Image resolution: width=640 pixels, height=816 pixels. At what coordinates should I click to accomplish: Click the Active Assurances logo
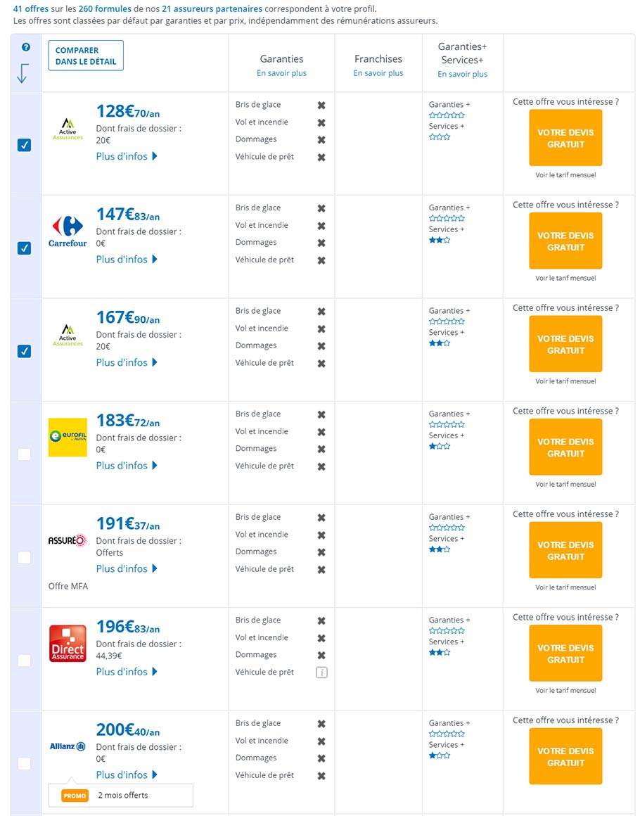67,129
